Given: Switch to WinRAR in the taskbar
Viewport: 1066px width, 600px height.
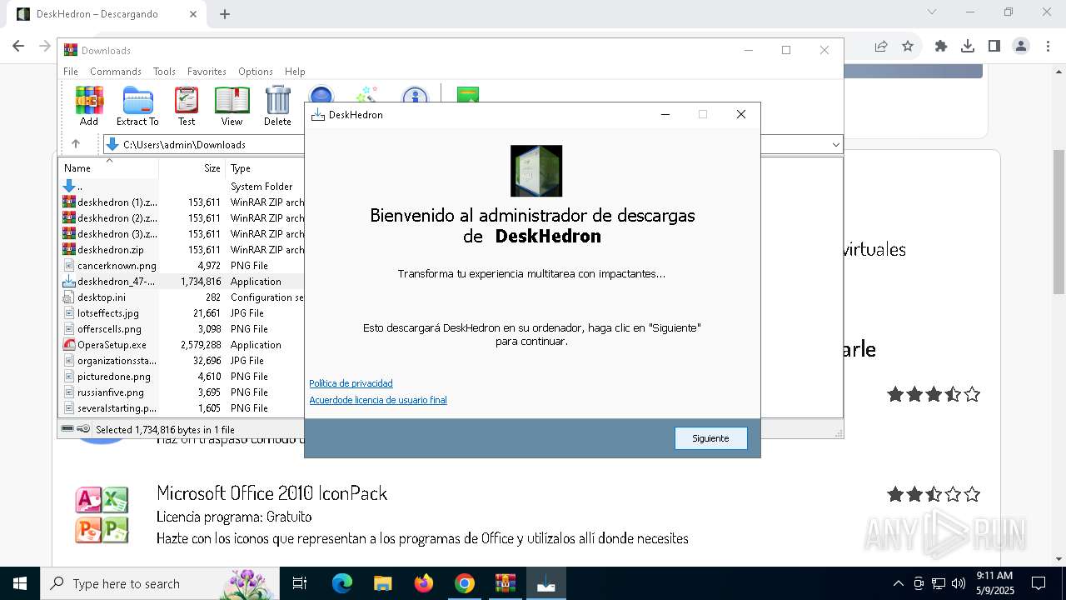Looking at the screenshot, I should [505, 583].
